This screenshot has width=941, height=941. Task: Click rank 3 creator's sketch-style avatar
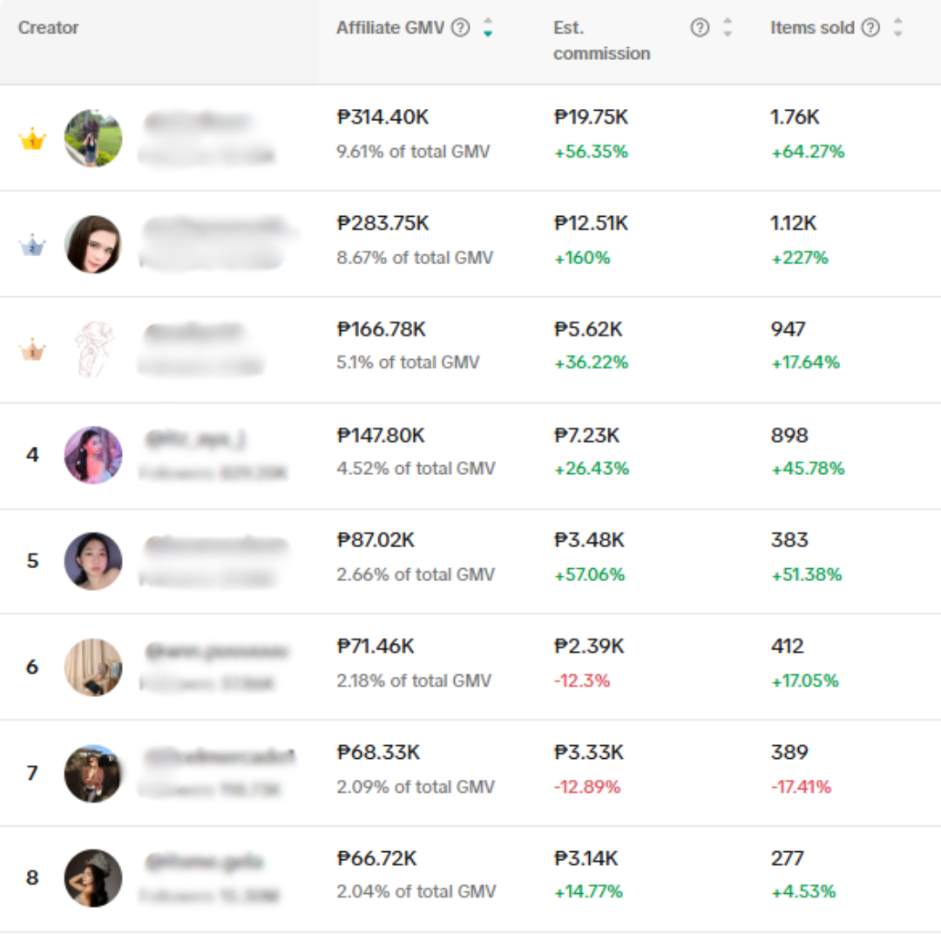click(x=93, y=349)
